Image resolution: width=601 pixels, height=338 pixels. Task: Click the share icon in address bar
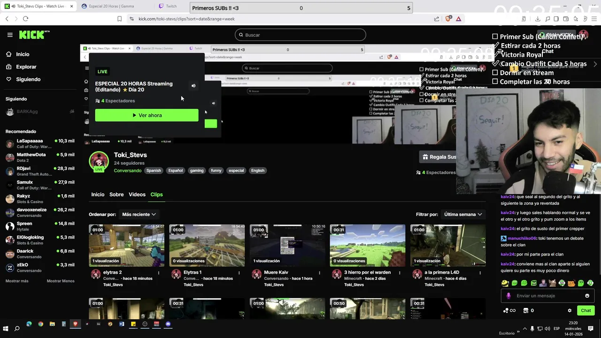click(437, 19)
